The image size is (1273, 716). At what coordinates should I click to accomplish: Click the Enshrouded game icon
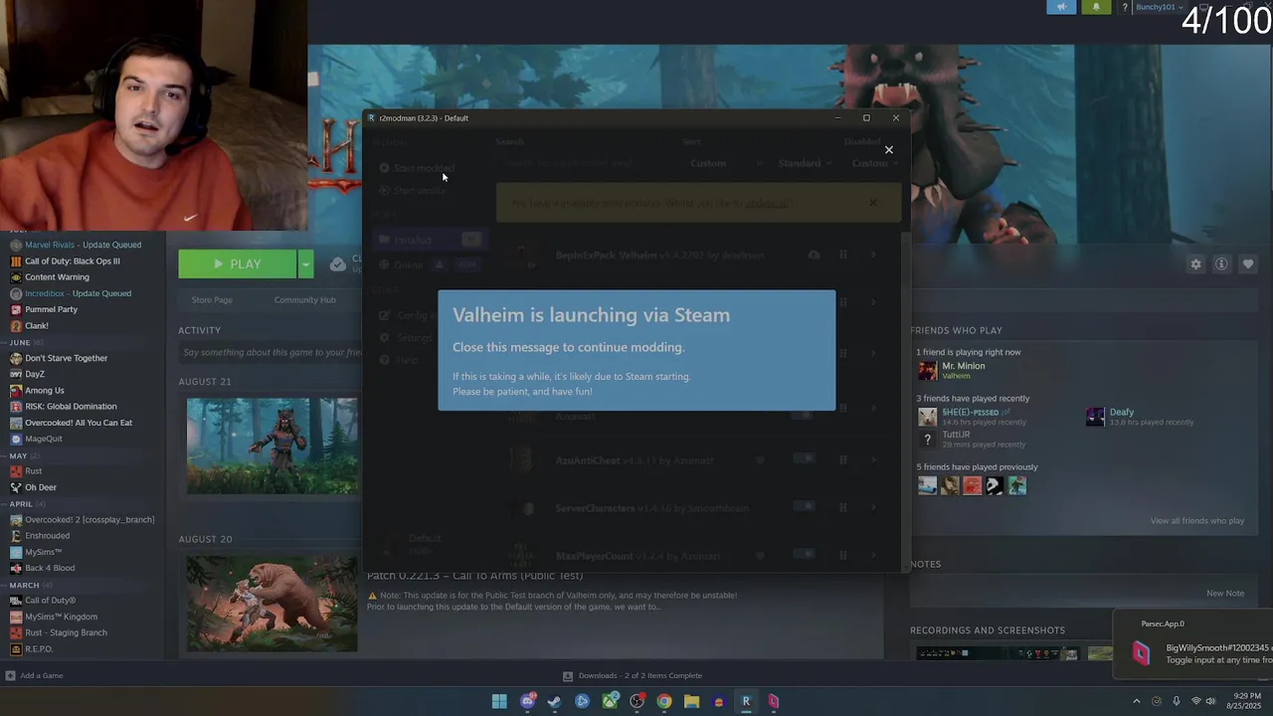[x=16, y=536]
